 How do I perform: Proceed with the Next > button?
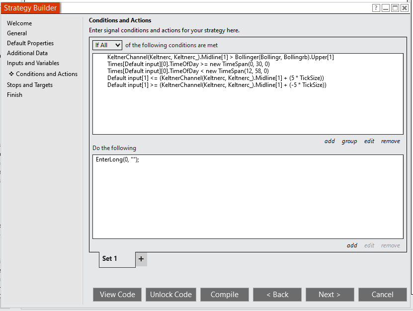coord(330,295)
